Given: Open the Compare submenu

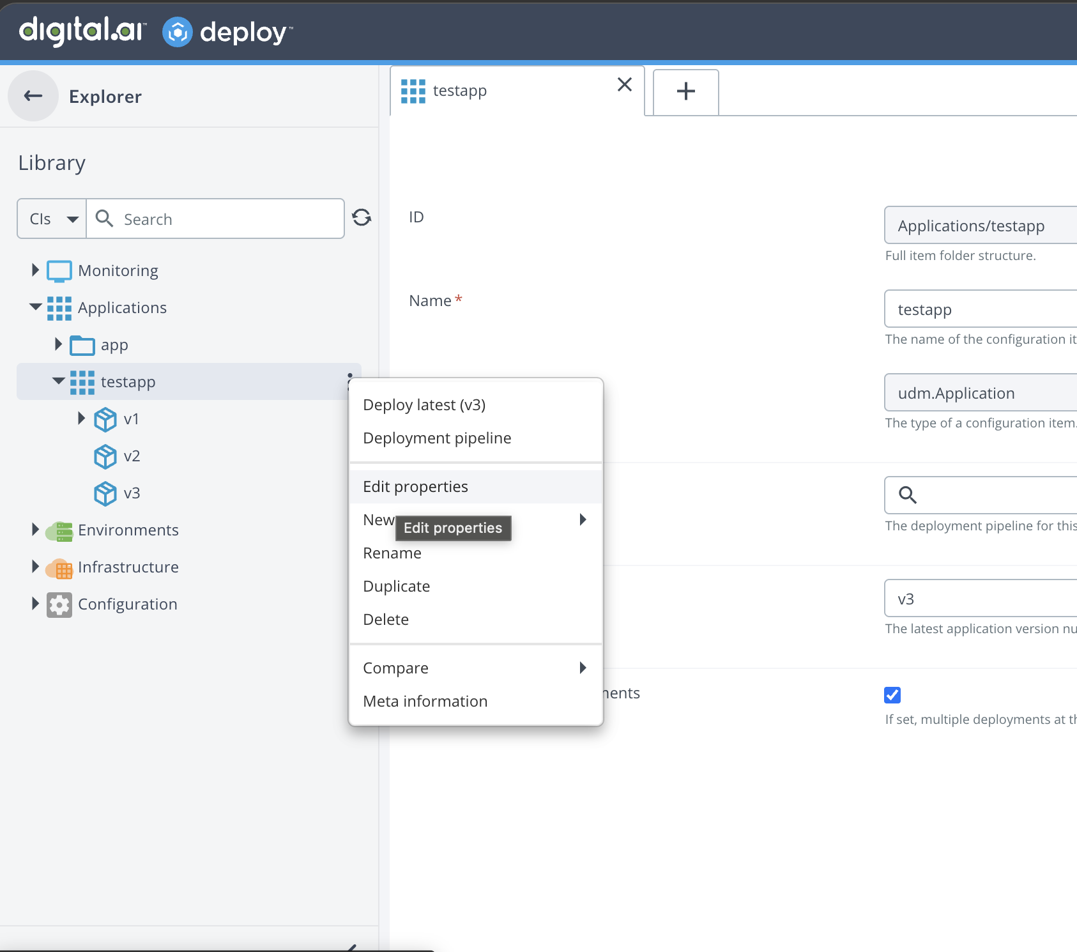Looking at the screenshot, I should click(x=476, y=668).
